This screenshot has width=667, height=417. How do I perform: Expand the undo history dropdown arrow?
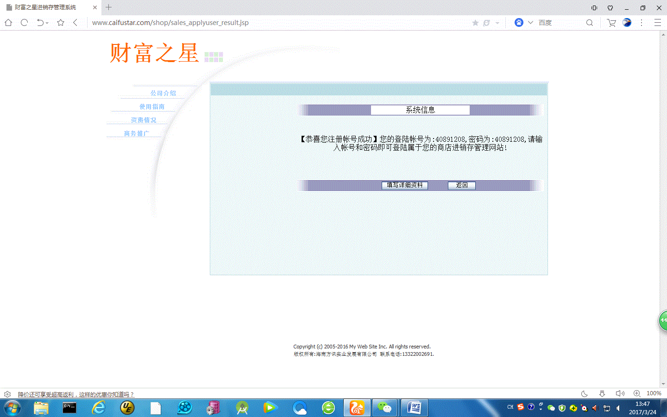pyautogui.click(x=47, y=23)
